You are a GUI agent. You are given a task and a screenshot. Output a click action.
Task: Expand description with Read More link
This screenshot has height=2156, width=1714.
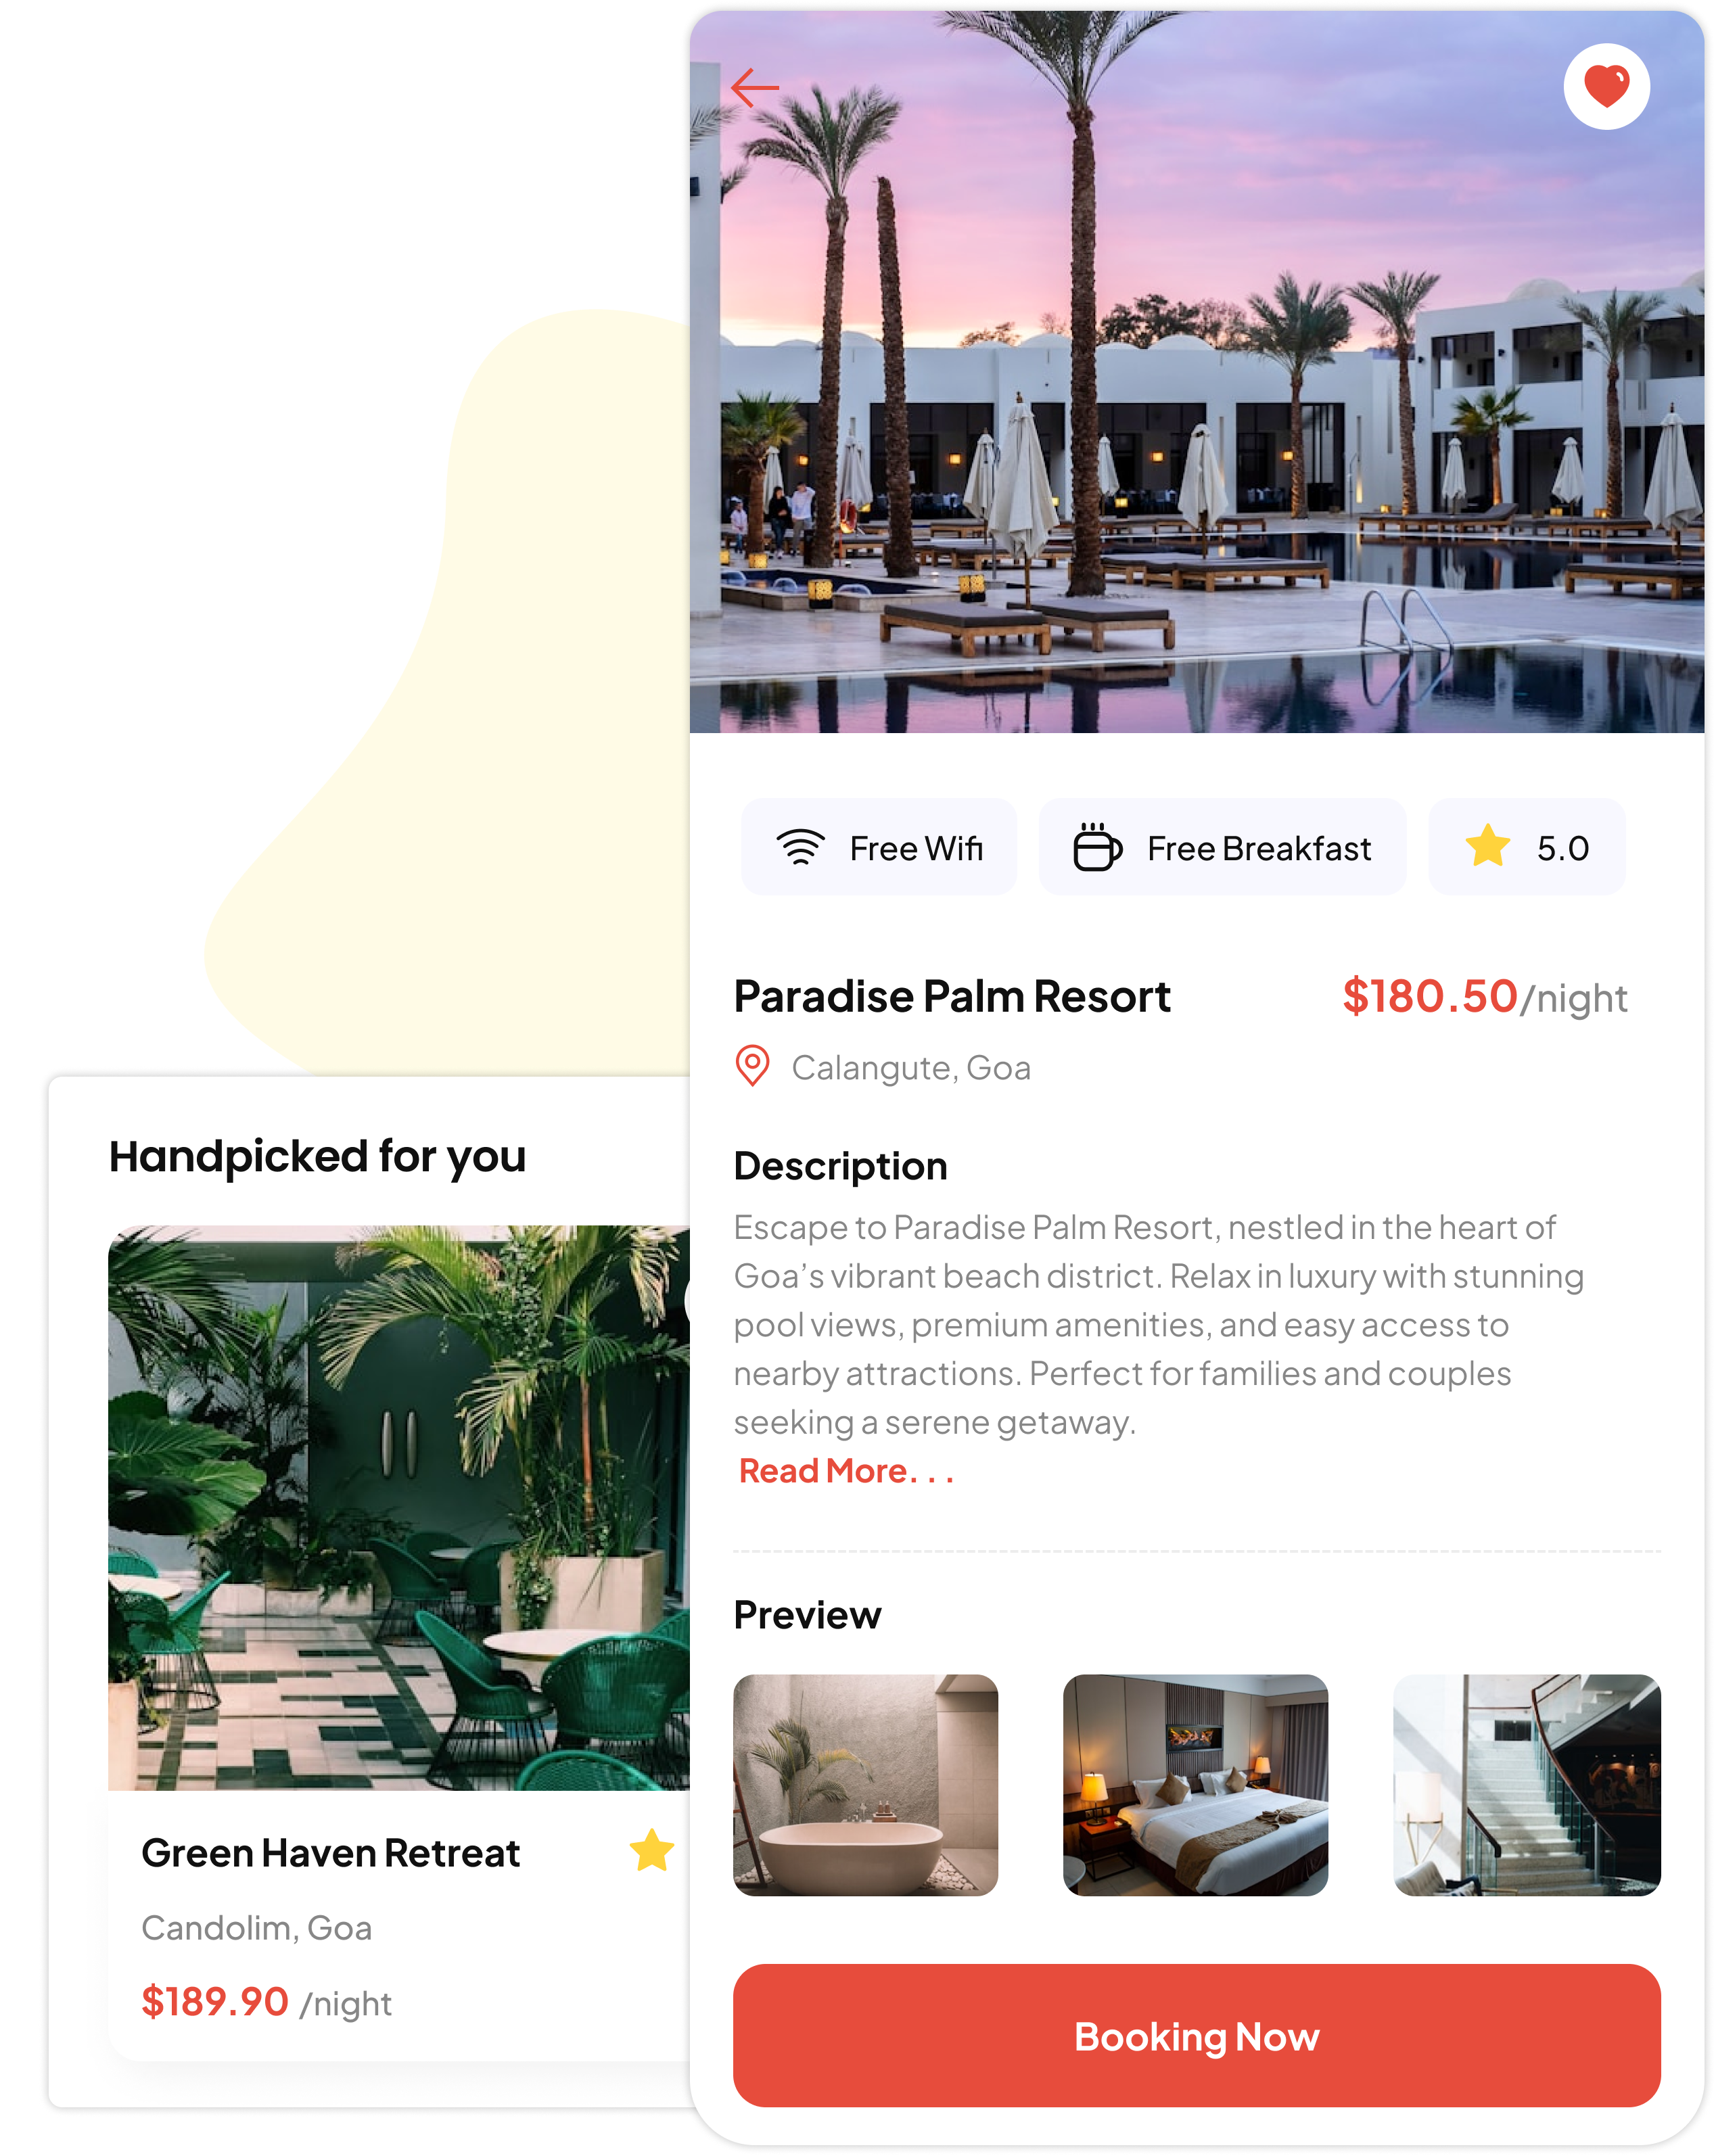[845, 1471]
